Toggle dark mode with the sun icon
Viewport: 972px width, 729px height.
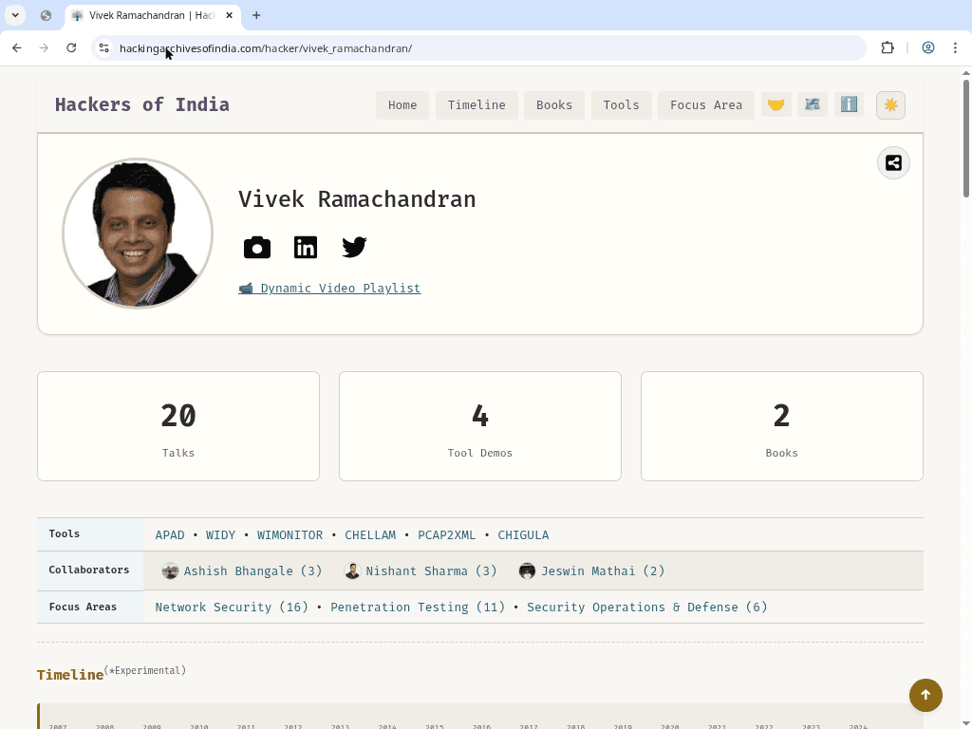pos(890,104)
